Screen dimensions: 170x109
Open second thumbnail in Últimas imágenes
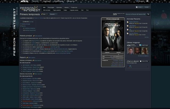point(138,51)
